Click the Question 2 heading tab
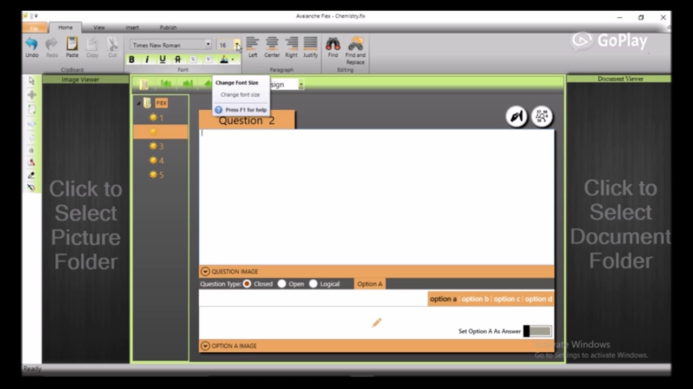Screen dimensions: 693x389 pos(247,120)
